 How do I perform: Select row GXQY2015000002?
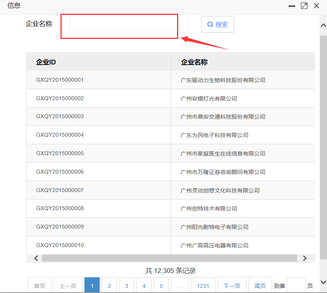[x=171, y=98]
